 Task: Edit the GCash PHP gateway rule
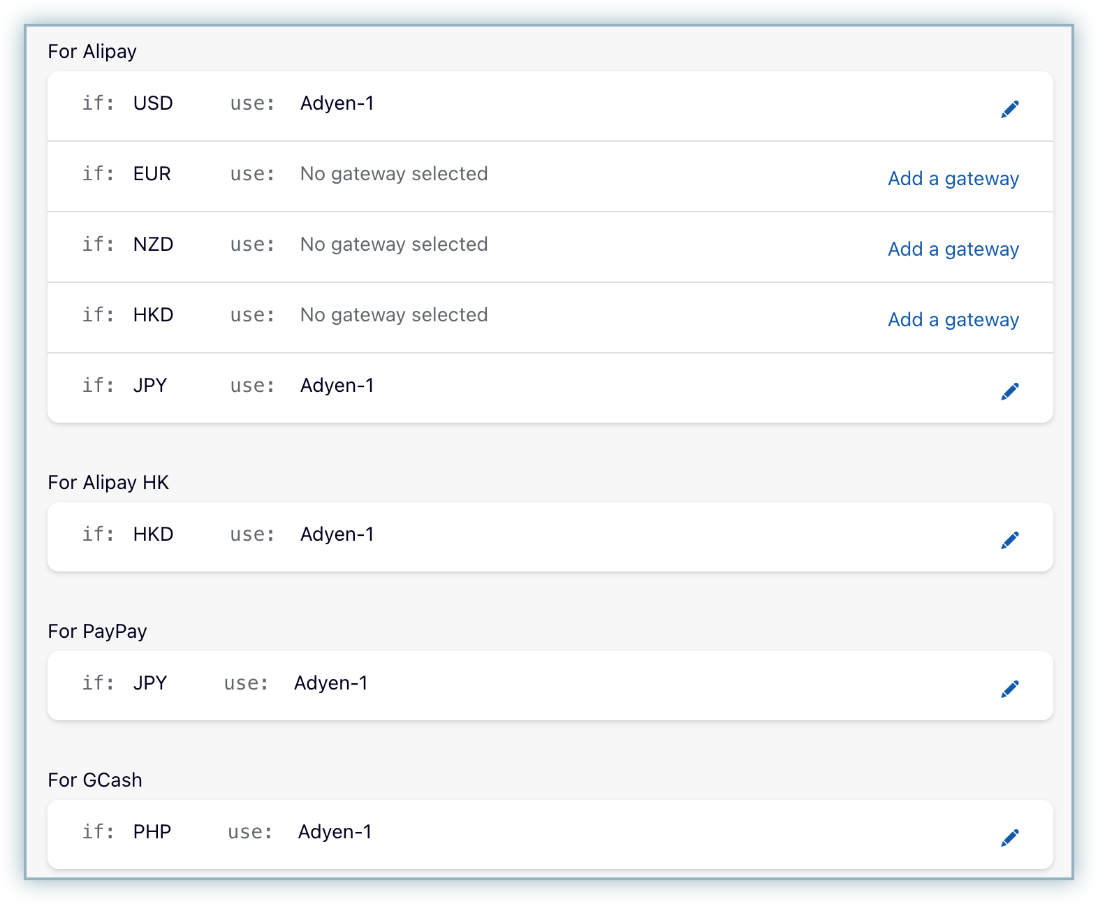(x=1009, y=838)
